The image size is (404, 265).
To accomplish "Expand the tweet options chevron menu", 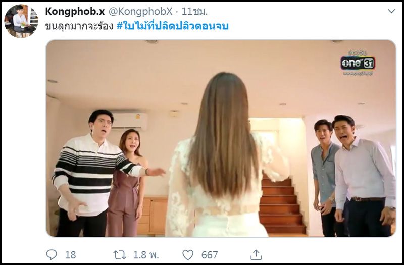I will [x=391, y=11].
